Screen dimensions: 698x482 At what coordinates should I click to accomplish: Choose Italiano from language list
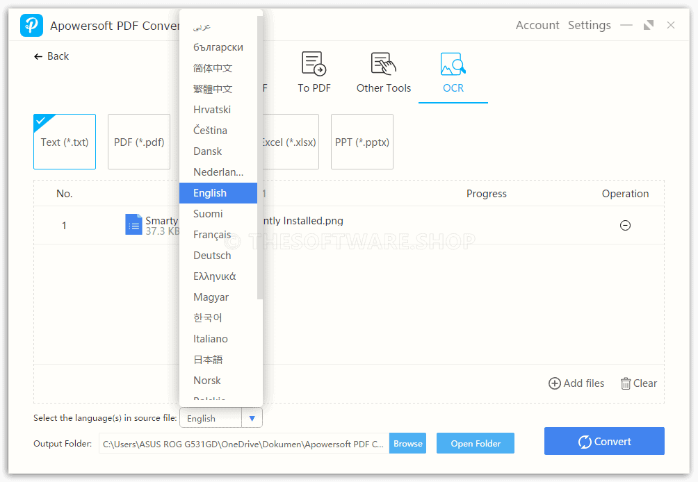point(218,339)
